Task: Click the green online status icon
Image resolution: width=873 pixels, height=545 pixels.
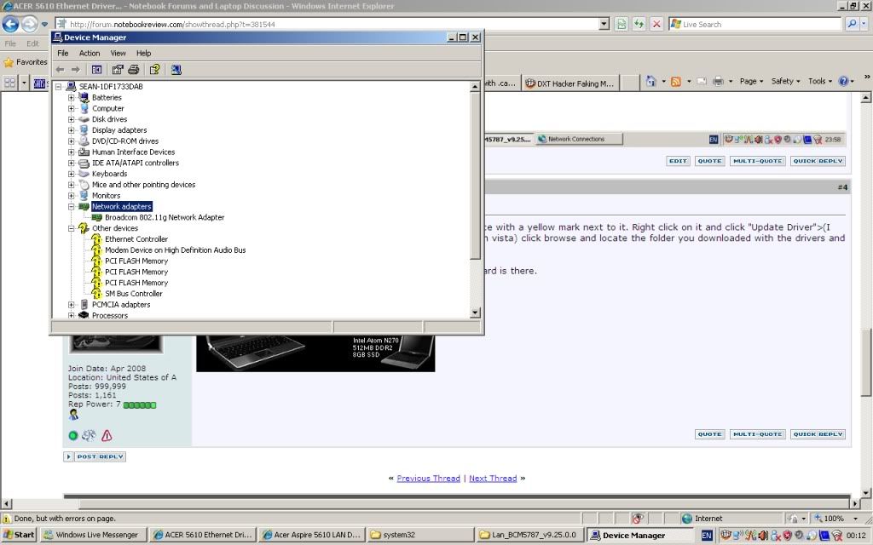Action: 73,435
